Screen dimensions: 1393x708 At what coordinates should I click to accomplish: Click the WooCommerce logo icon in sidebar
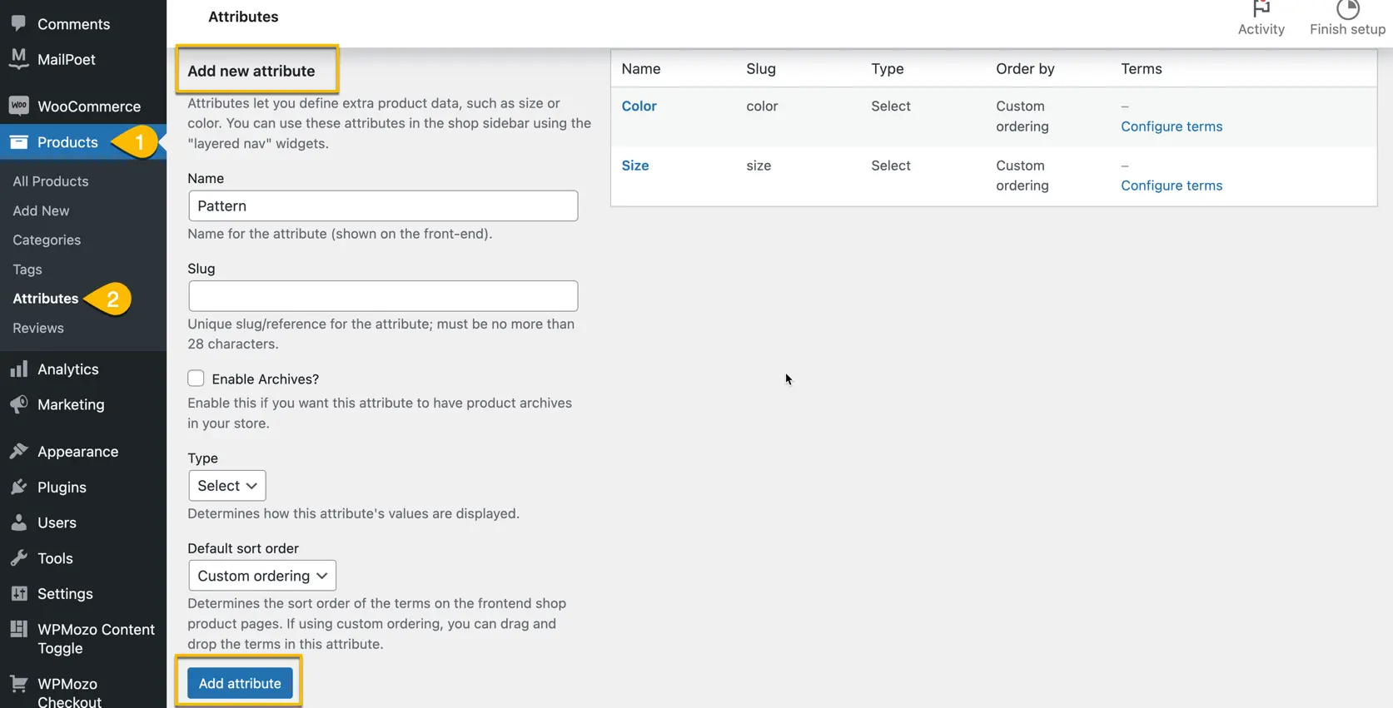(18, 106)
